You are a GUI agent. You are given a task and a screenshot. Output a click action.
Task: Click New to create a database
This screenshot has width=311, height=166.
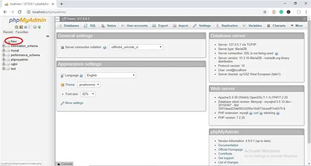click(14, 42)
